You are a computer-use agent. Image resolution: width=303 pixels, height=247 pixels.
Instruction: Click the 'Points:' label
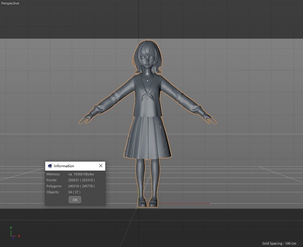pos(52,180)
